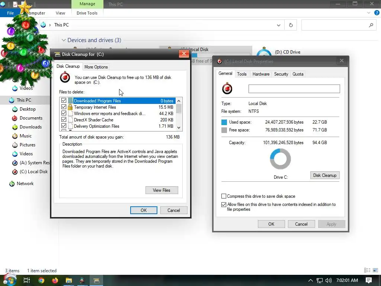Click Cancel in the Disk Cleanup dialog
This screenshot has width=381, height=286.
pos(173,210)
